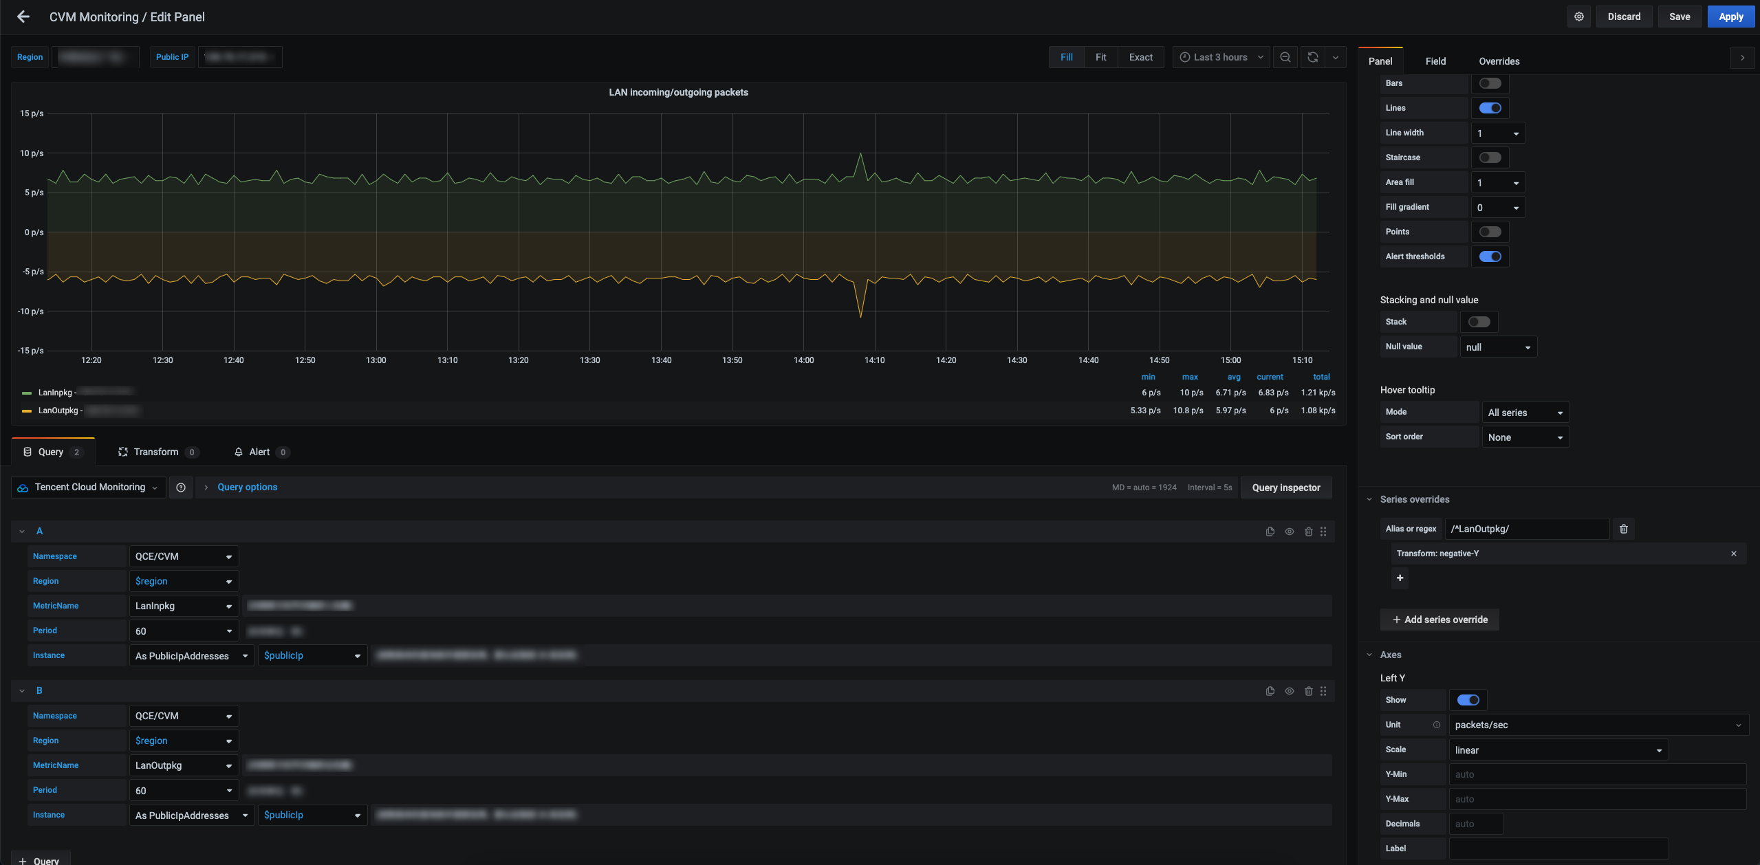Open the Last 3 hours time picker
This screenshot has height=865, width=1760.
coord(1221,57)
